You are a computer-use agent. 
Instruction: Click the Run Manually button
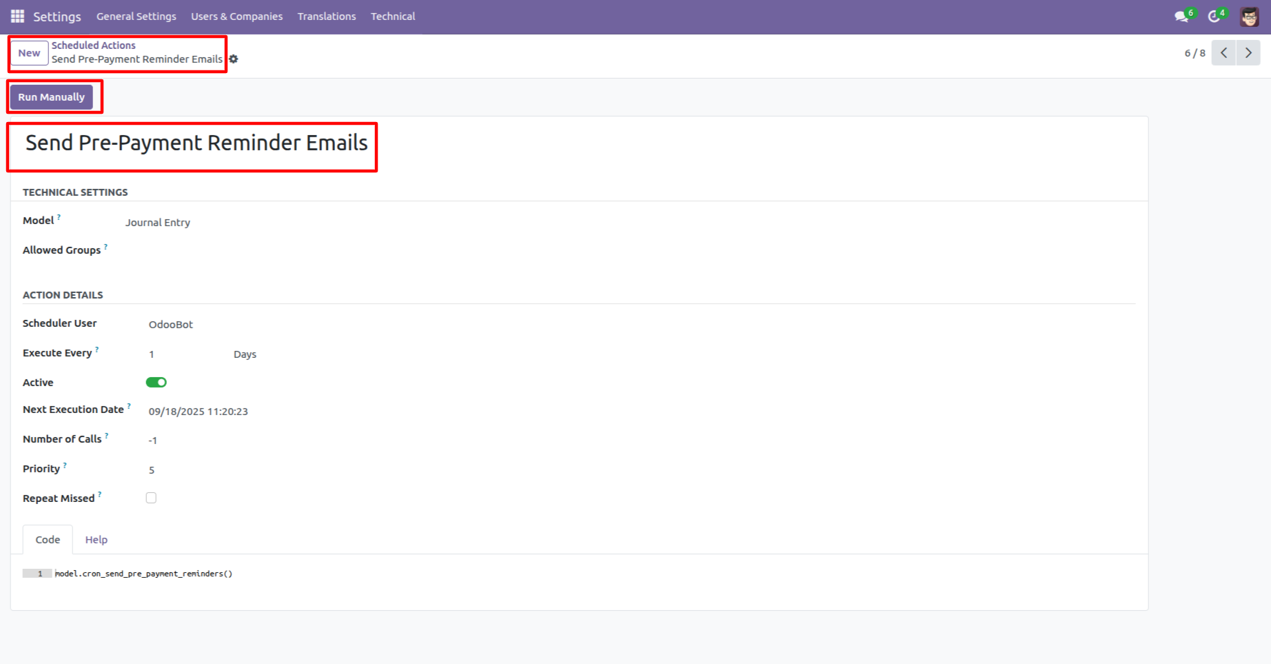(52, 97)
